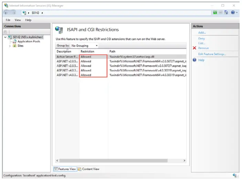Screen dimensions: 242x180
Task: Click the red X Remove icon
Action: [194, 48]
